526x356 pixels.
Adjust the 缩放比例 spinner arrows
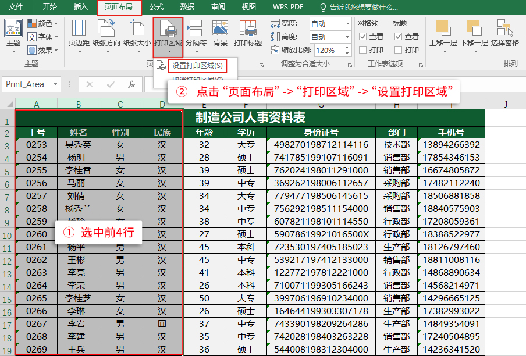point(347,50)
